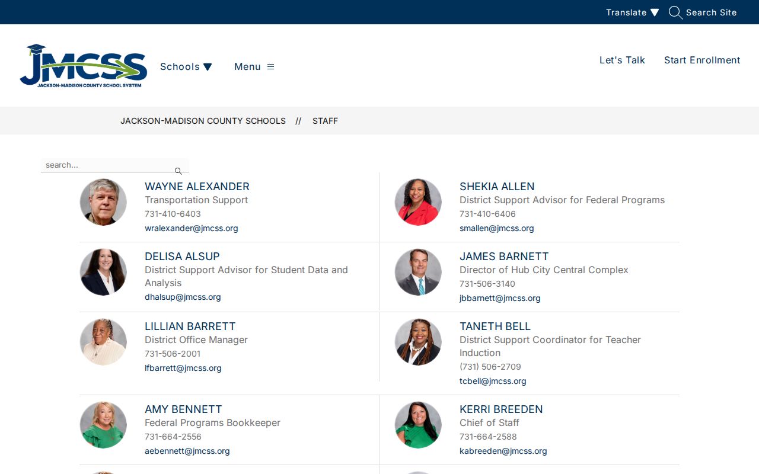Click Kerri Breeden's profile photo
759x474 pixels.
point(418,425)
